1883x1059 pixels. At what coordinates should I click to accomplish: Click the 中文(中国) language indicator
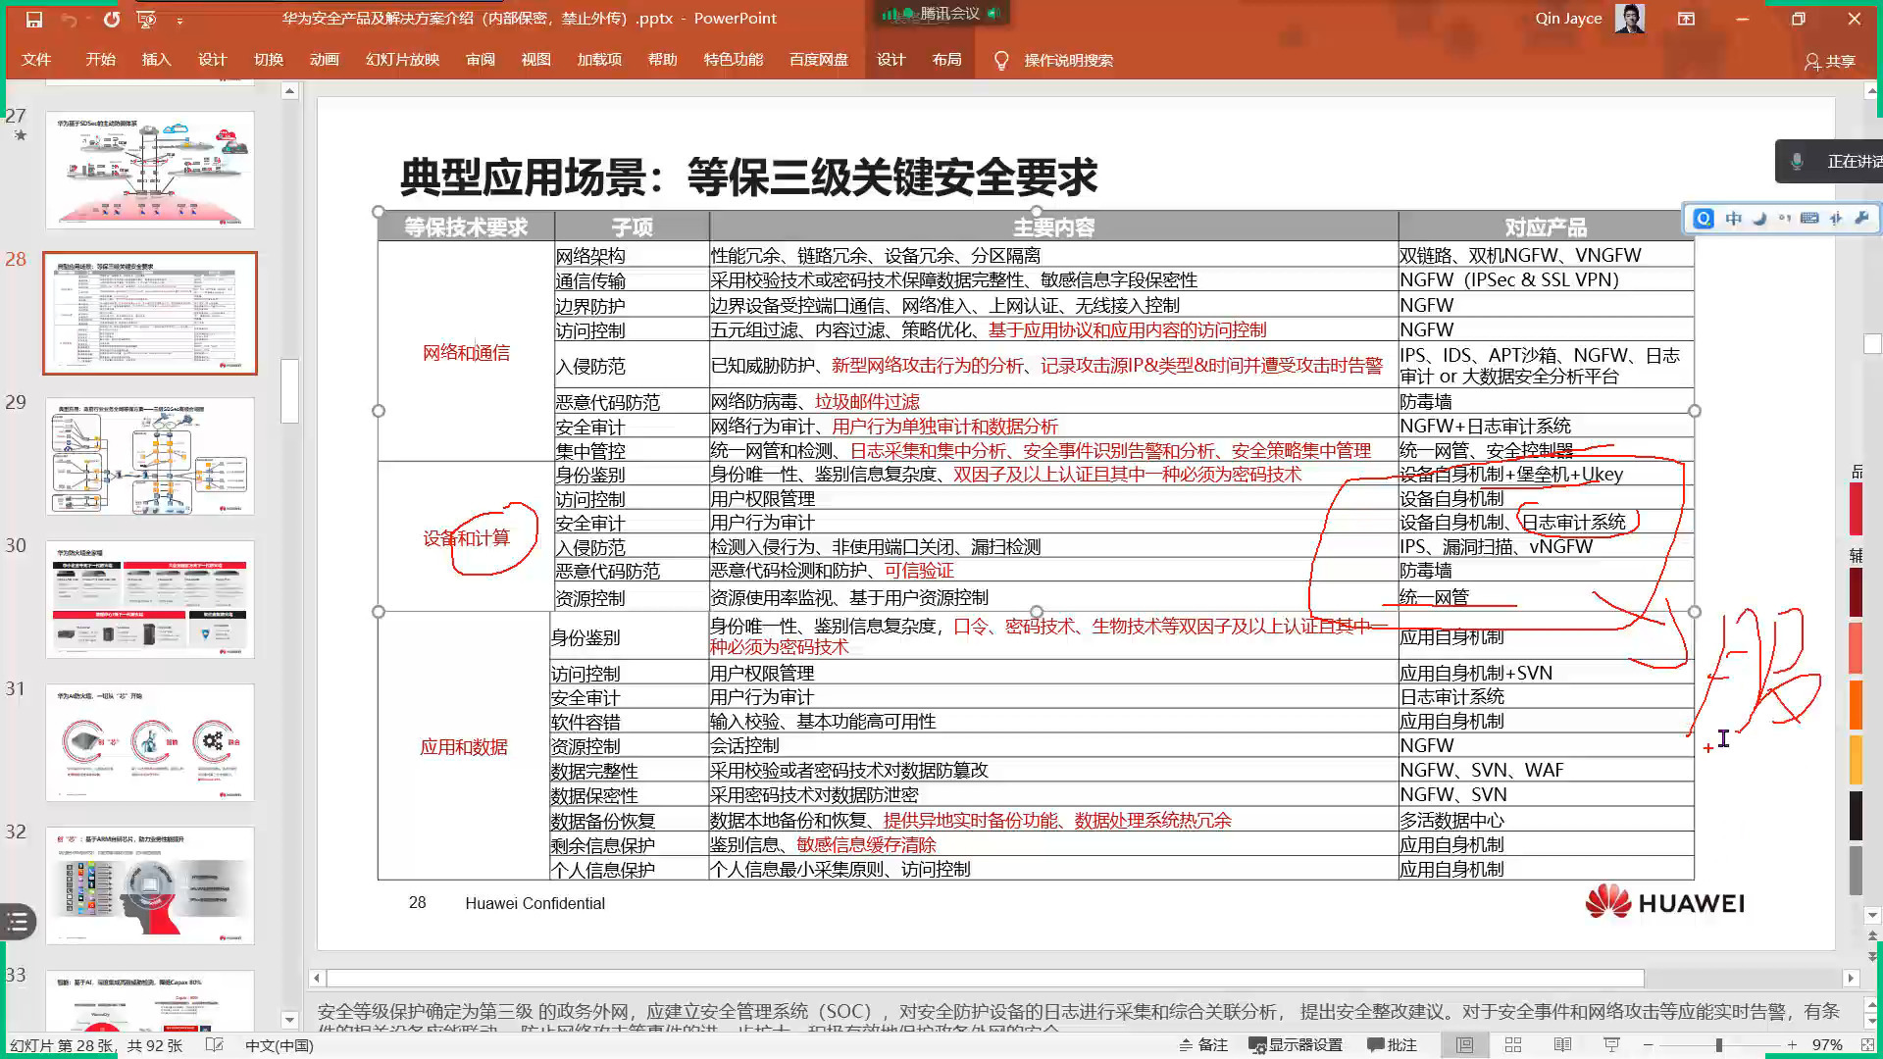click(280, 1045)
